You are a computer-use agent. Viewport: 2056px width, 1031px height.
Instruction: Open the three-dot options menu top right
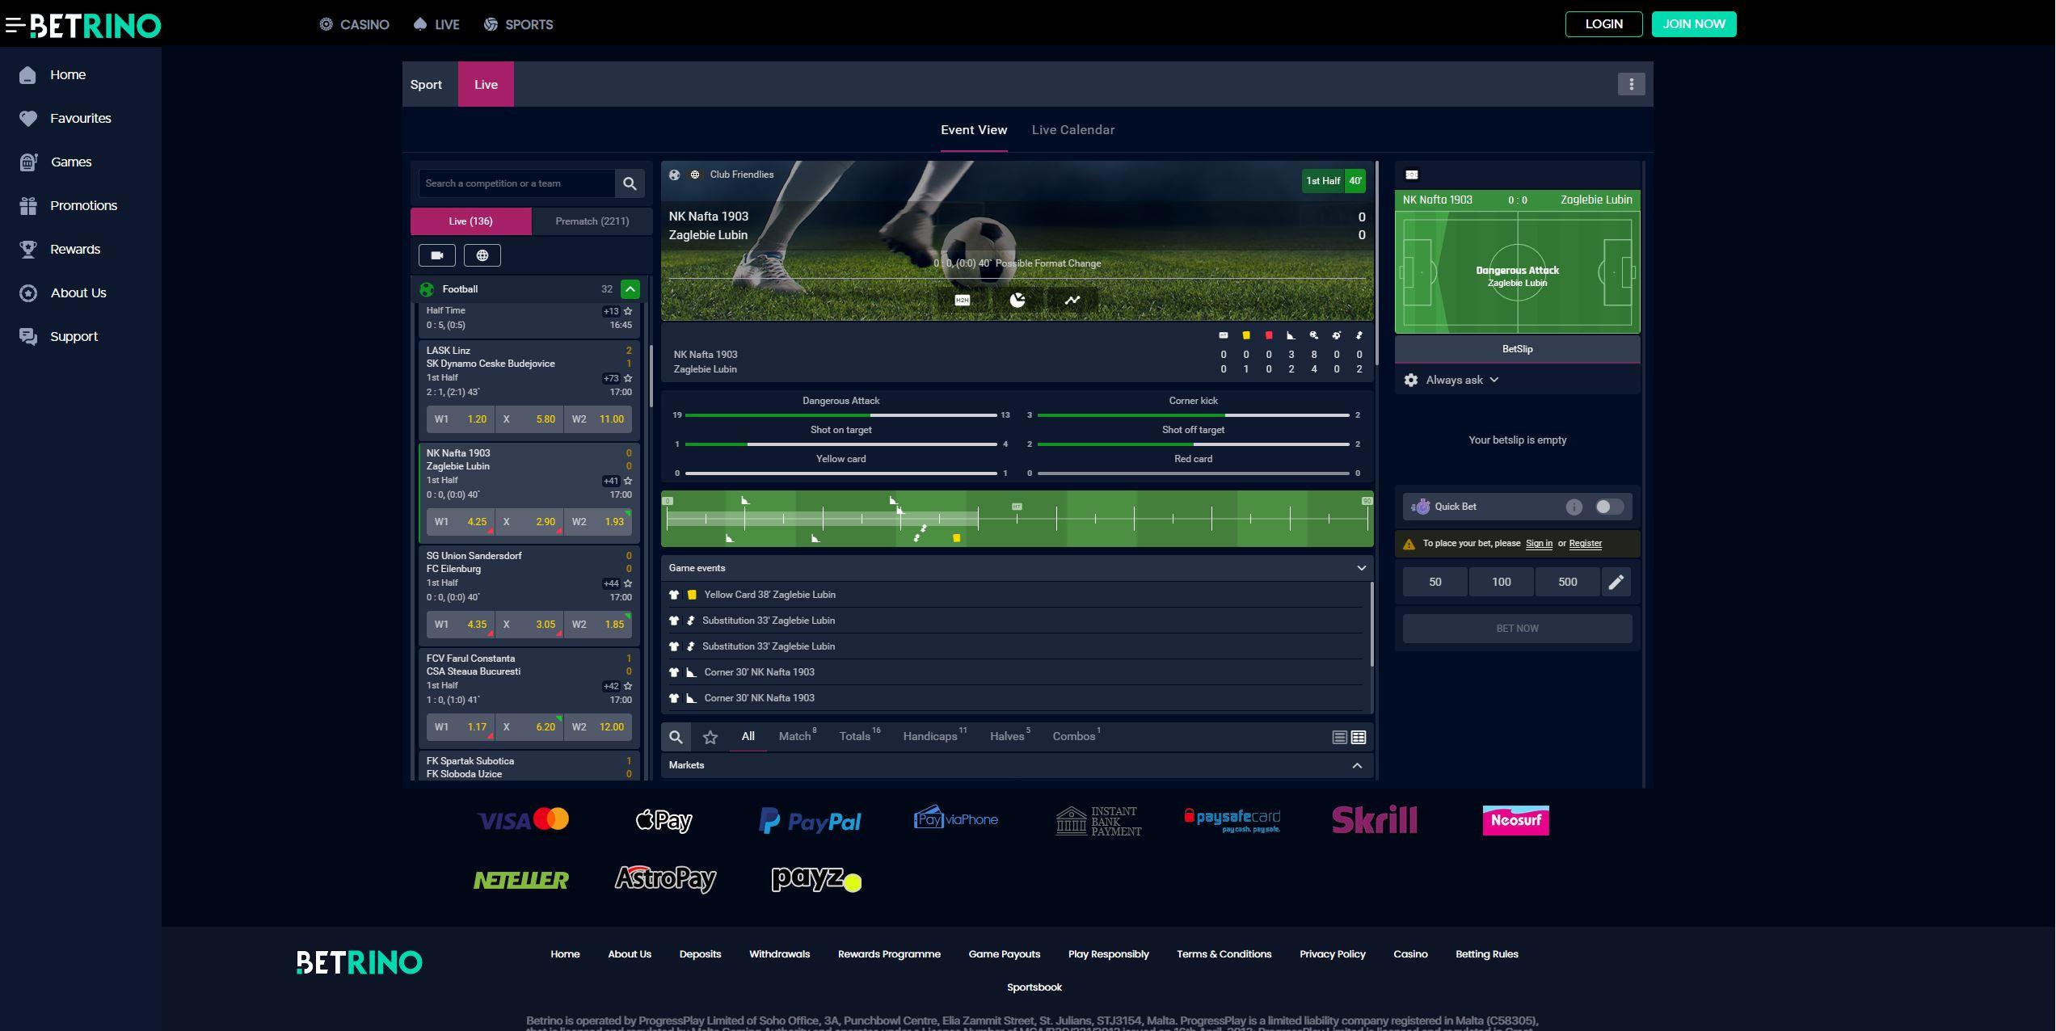pos(1631,83)
